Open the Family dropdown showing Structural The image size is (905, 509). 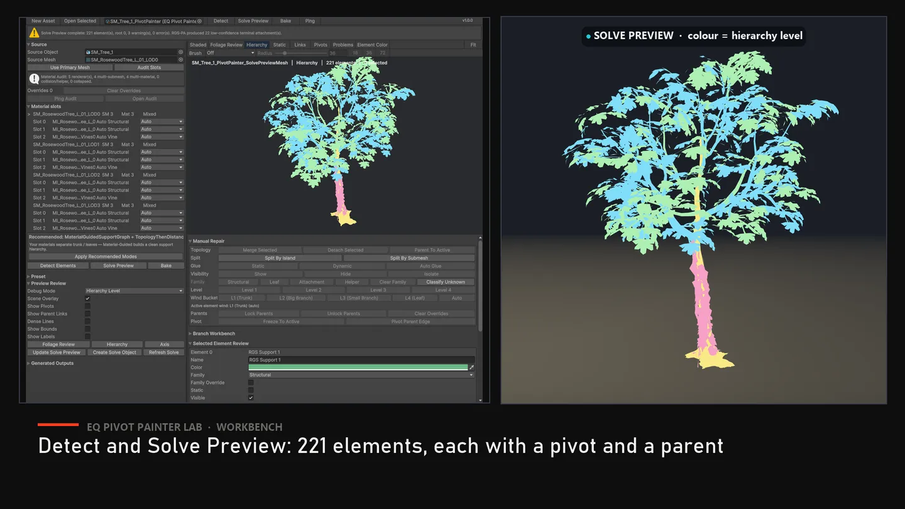coord(361,375)
